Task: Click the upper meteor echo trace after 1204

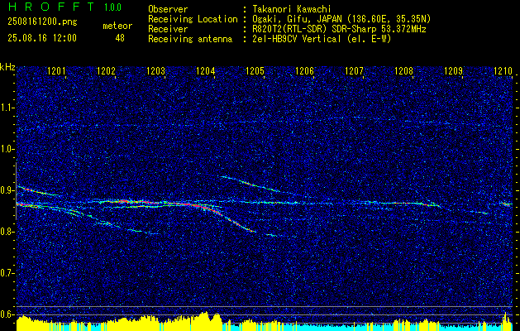Action: [250, 184]
